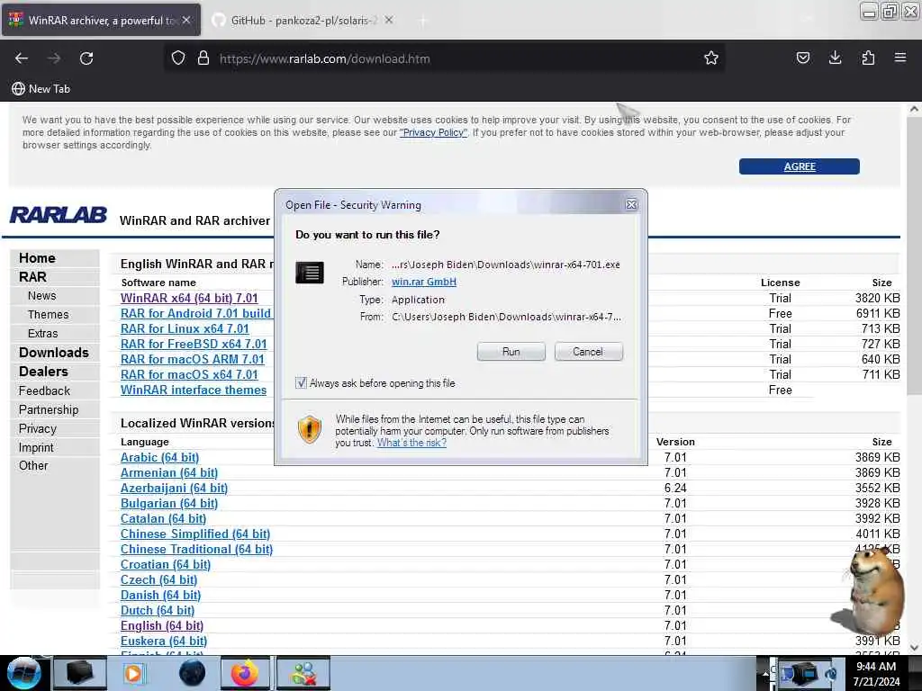Download the Czech (64 bit) version

point(158,579)
